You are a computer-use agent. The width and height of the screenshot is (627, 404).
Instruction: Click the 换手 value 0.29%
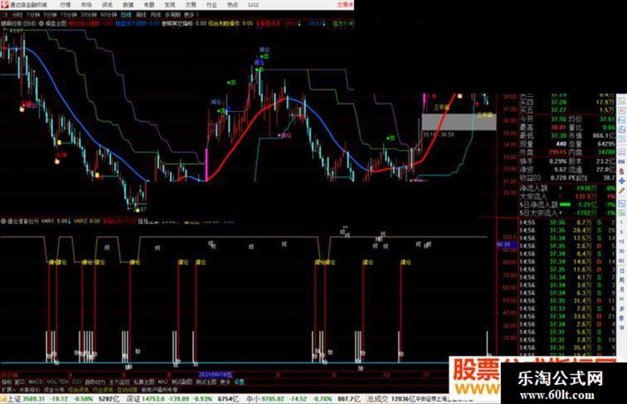[x=558, y=161]
